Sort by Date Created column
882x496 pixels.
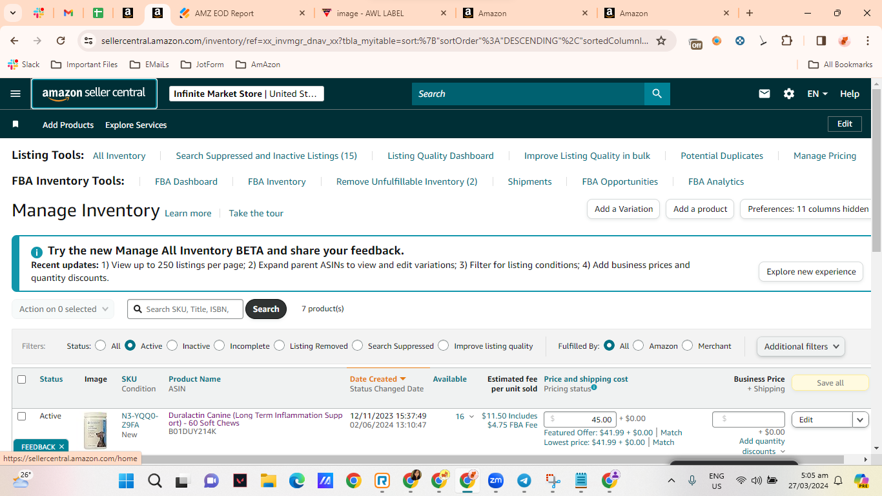pyautogui.click(x=378, y=379)
